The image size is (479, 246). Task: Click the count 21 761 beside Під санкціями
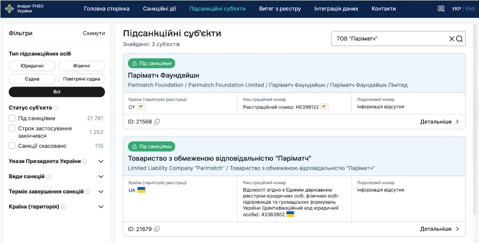coord(95,118)
